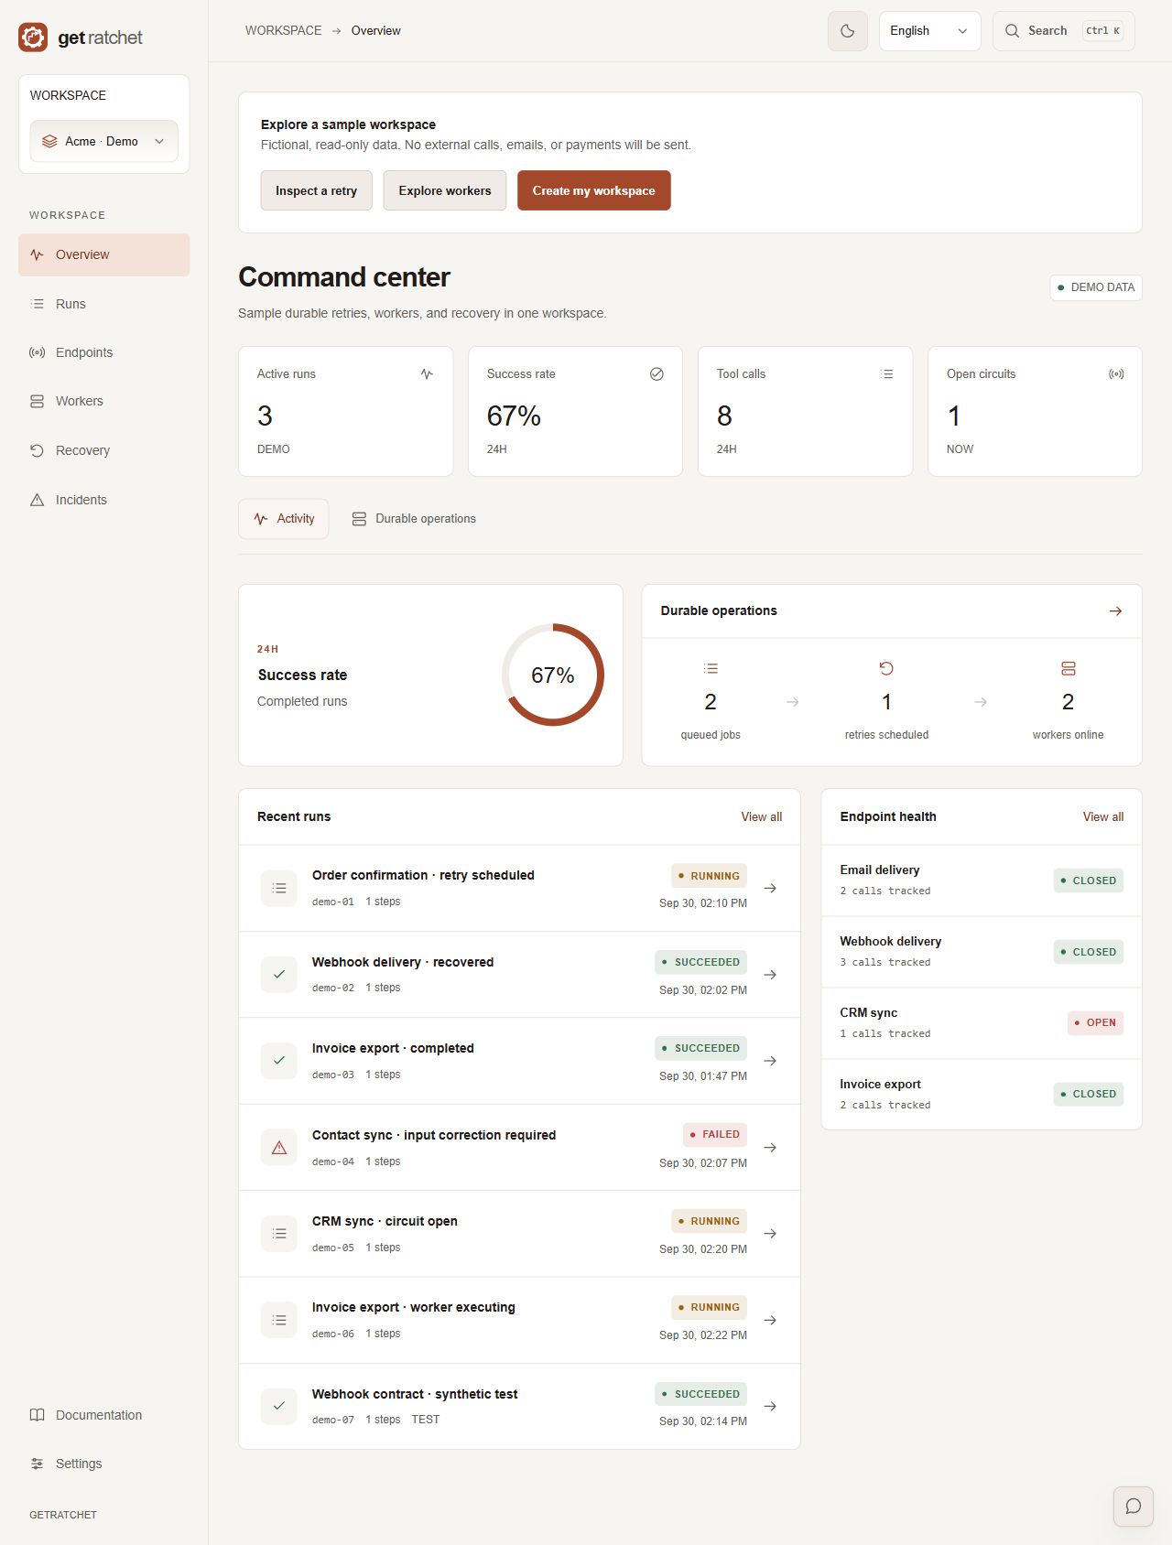Click the 67% success rate ring
The image size is (1172, 1545).
pos(553,675)
